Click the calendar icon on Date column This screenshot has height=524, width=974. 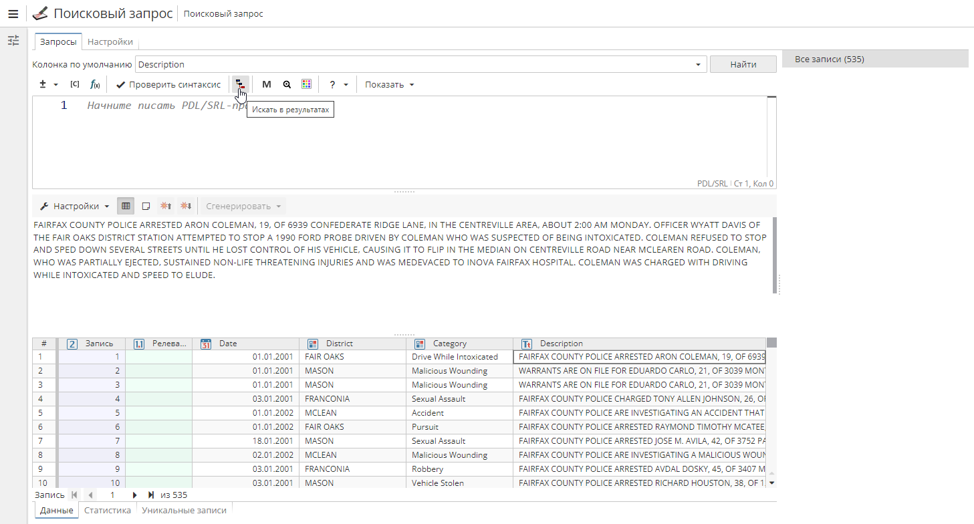click(206, 344)
